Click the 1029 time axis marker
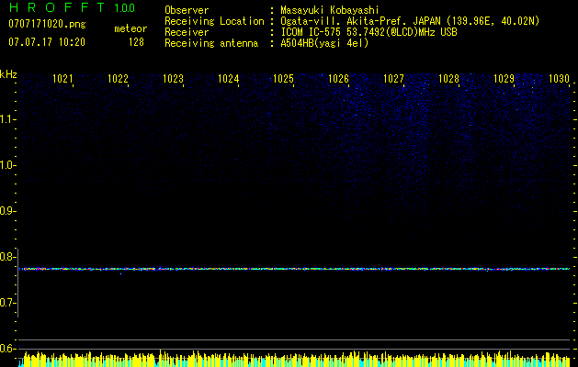Image resolution: width=578 pixels, height=367 pixels. click(504, 78)
